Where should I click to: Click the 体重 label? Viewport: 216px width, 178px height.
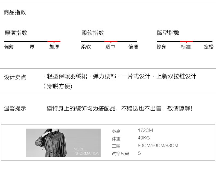pos(116,139)
